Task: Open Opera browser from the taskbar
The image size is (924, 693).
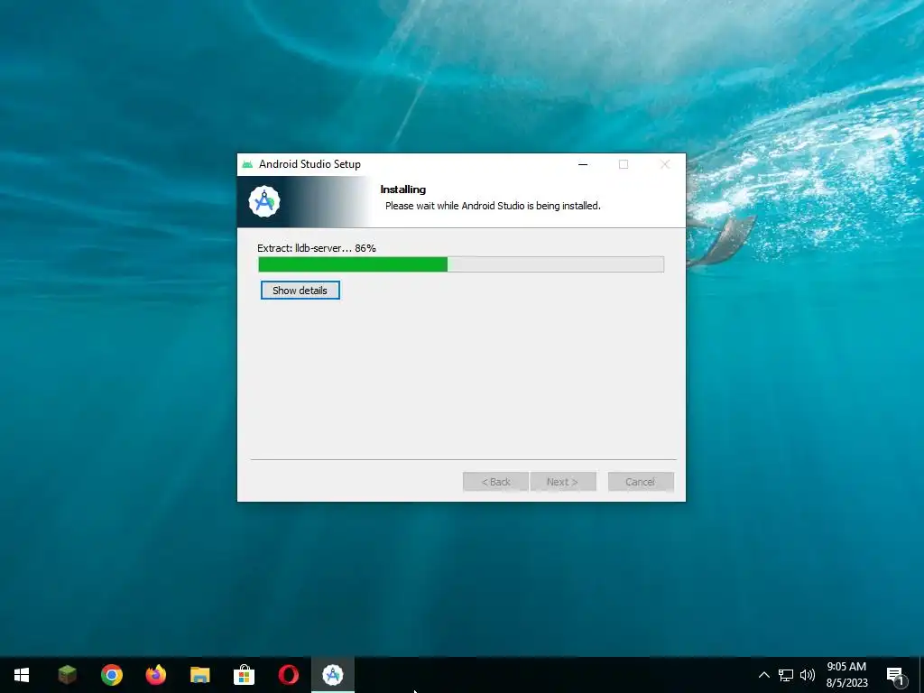Action: click(288, 675)
